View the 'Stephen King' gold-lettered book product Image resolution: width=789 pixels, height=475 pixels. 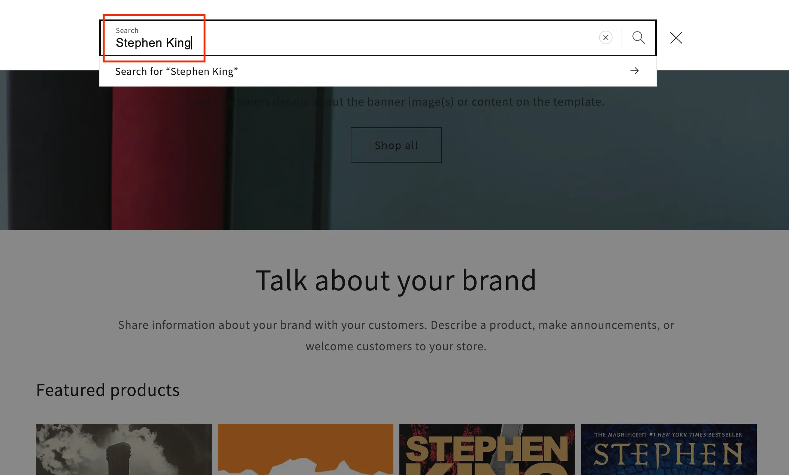pos(487,449)
